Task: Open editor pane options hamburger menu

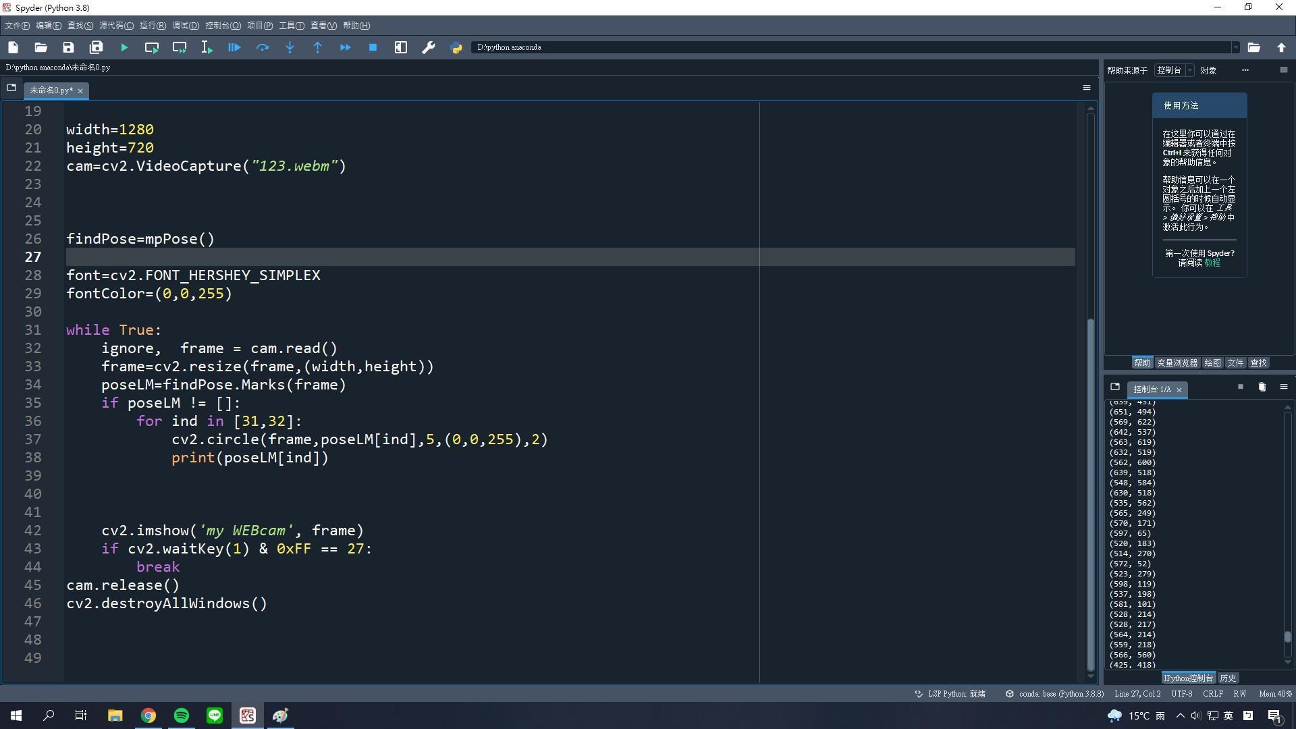Action: (x=1087, y=88)
